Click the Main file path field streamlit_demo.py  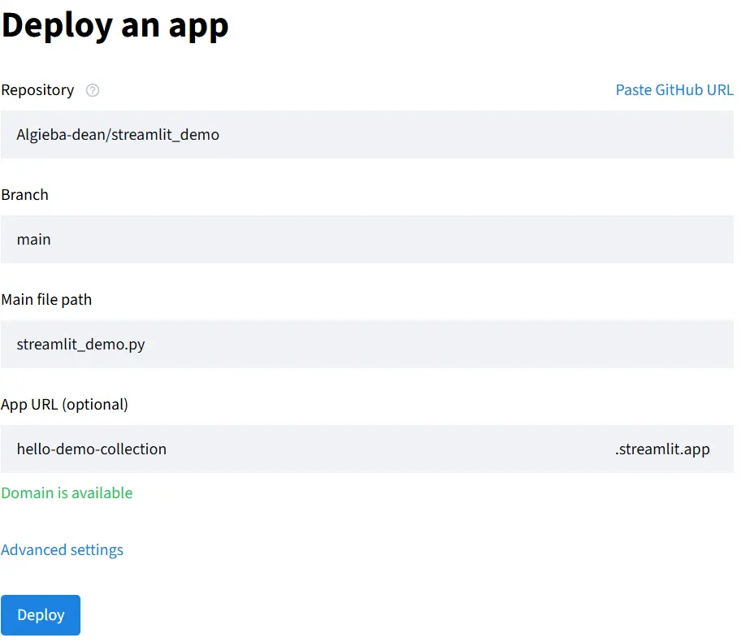click(366, 344)
